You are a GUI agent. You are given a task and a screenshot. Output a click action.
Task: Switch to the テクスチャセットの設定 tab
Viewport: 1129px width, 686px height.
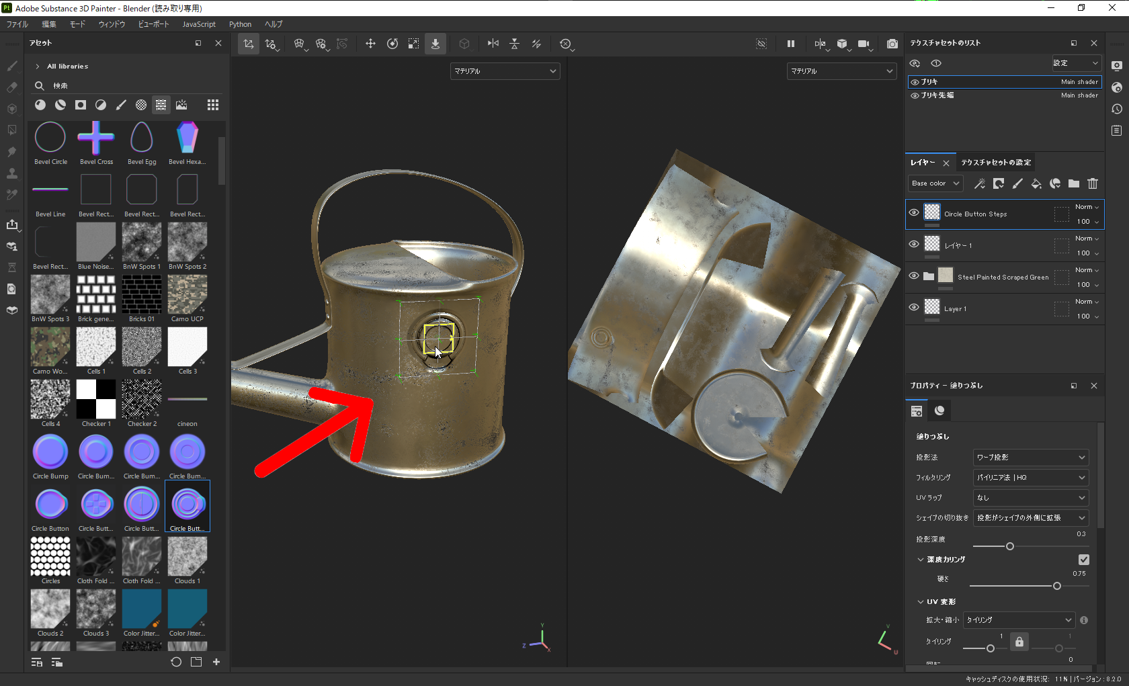coord(997,162)
